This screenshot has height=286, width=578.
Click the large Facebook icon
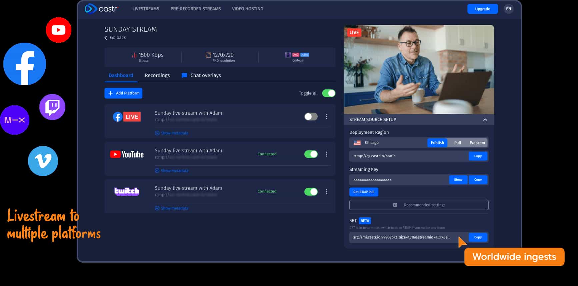(25, 64)
